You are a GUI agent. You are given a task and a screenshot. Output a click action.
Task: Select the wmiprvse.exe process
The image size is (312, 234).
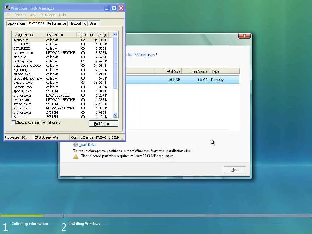[61, 53]
